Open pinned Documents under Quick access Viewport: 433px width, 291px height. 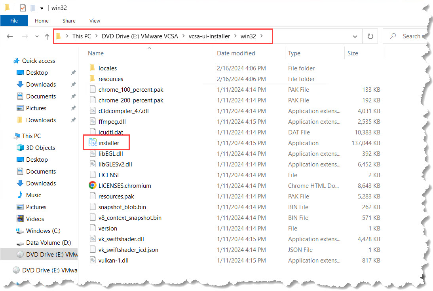pyautogui.click(x=41, y=96)
